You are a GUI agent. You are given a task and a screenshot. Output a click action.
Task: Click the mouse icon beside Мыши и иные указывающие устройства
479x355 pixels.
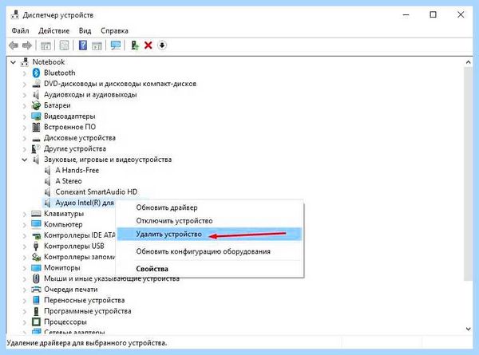(x=36, y=278)
